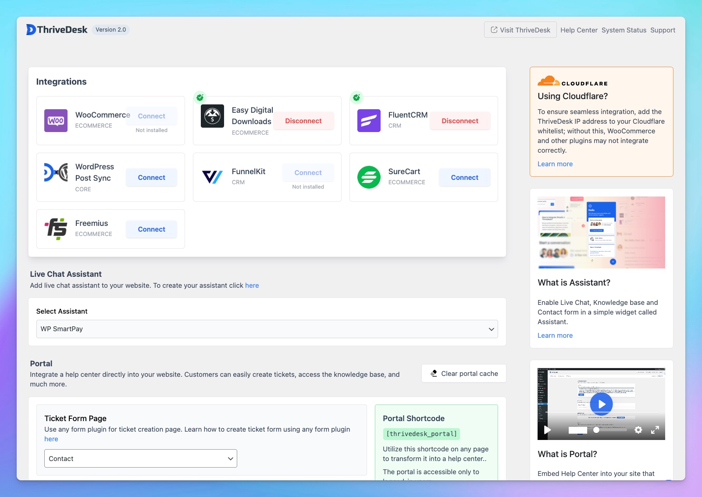Screen dimensions: 702x497
Task: Click the Live Chat Assistant 'here' link
Action: pos(252,286)
